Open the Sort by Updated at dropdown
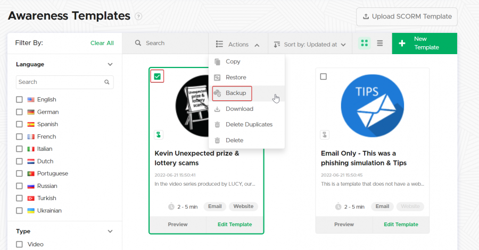 (x=310, y=45)
